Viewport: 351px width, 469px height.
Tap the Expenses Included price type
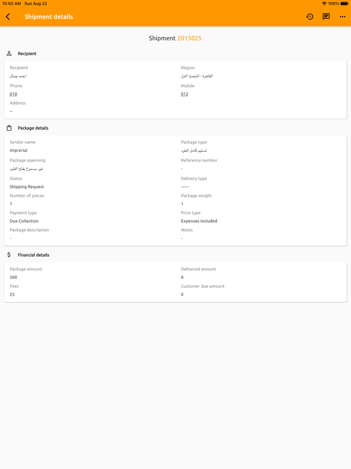(199, 221)
